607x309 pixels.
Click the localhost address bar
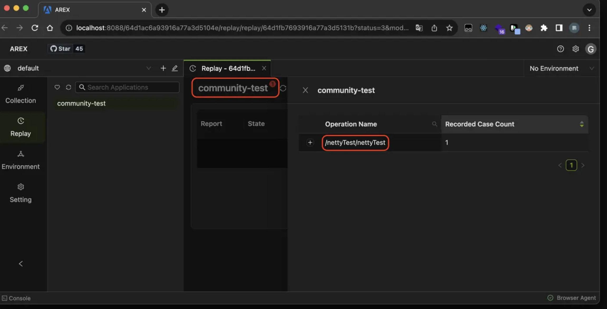[x=242, y=28]
